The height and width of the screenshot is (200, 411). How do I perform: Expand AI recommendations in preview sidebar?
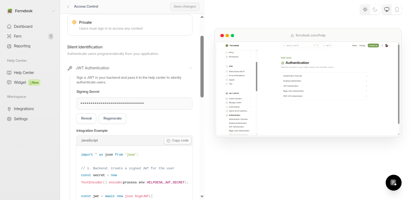[x=251, y=75]
